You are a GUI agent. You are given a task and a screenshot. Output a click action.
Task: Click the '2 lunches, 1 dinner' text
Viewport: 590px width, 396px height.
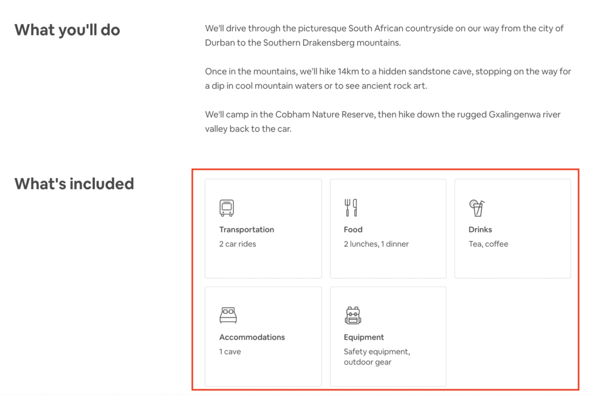point(376,244)
